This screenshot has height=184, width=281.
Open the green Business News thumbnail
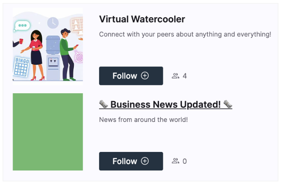tap(48, 132)
